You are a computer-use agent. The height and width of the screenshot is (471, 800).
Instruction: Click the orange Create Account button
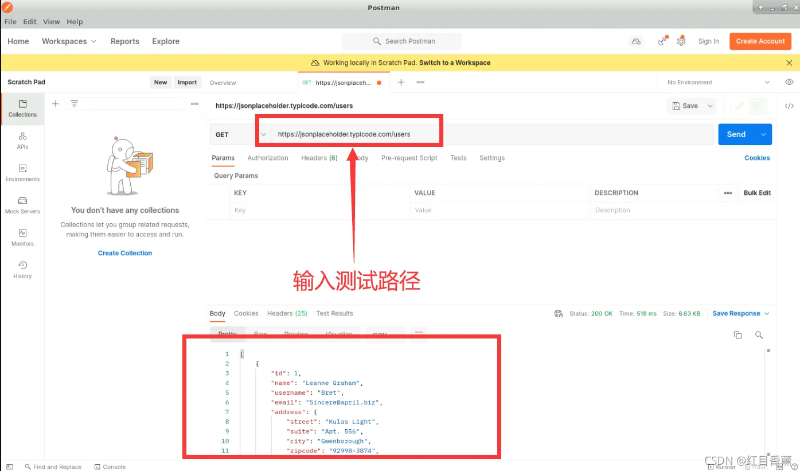tap(760, 41)
